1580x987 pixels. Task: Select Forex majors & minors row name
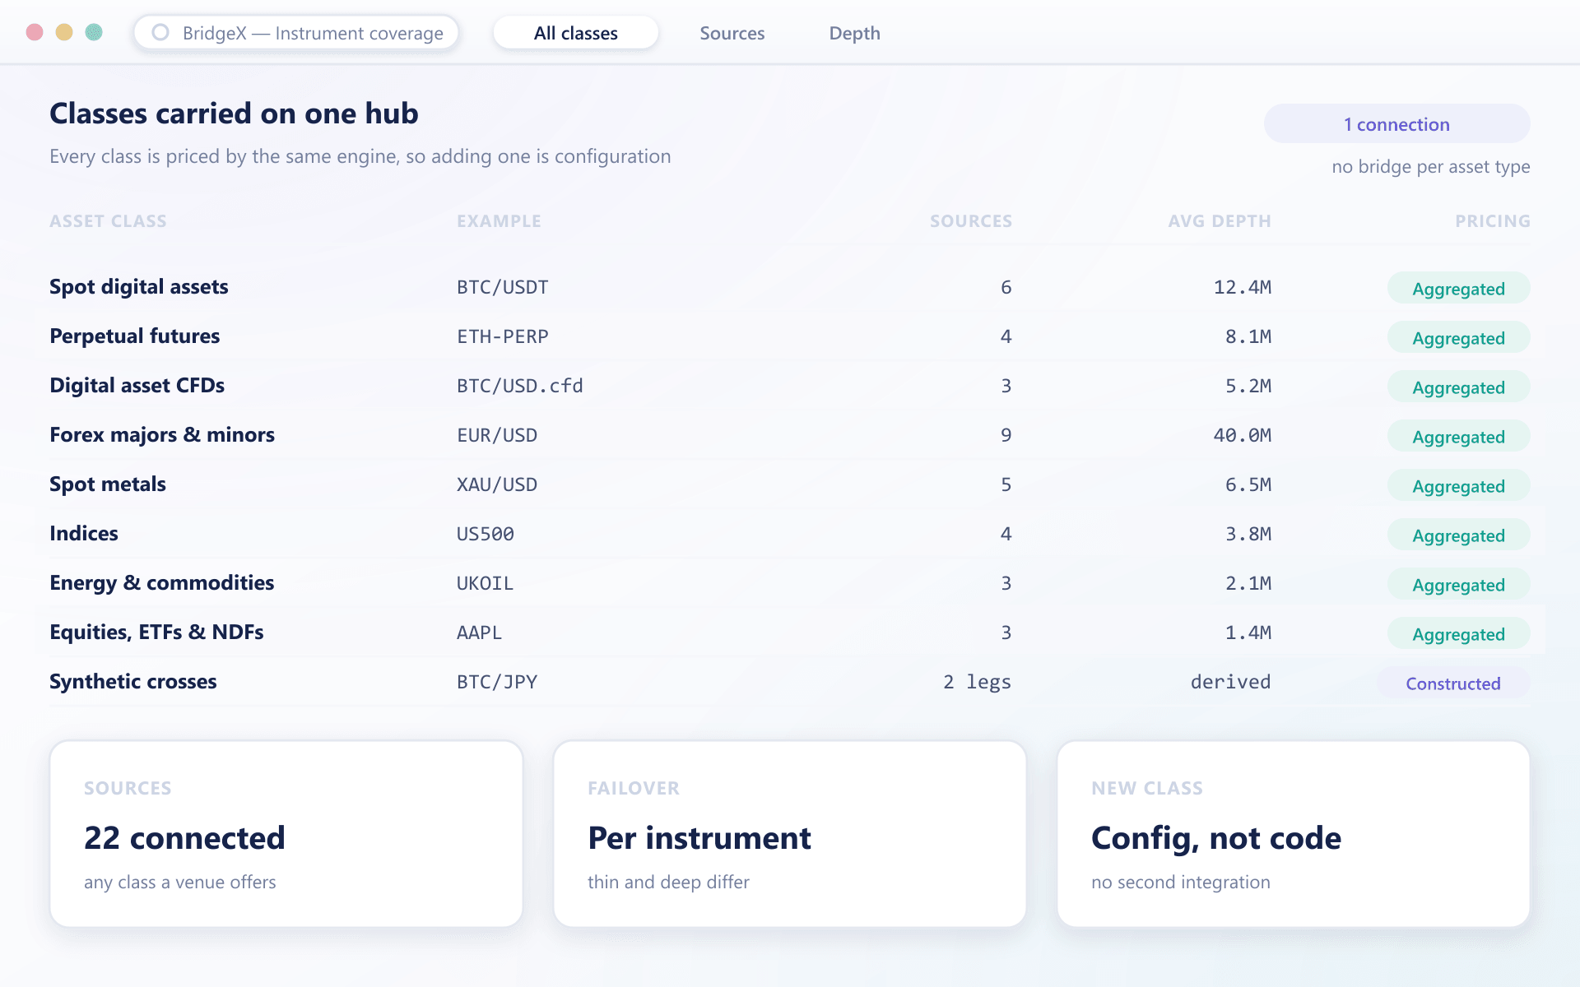point(162,435)
